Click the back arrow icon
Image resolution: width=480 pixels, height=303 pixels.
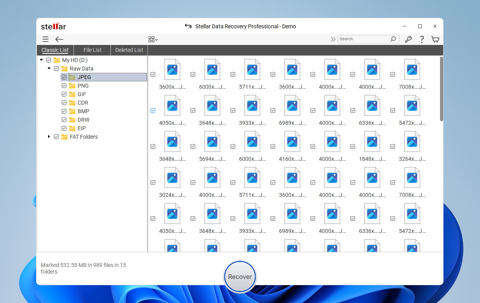[59, 39]
